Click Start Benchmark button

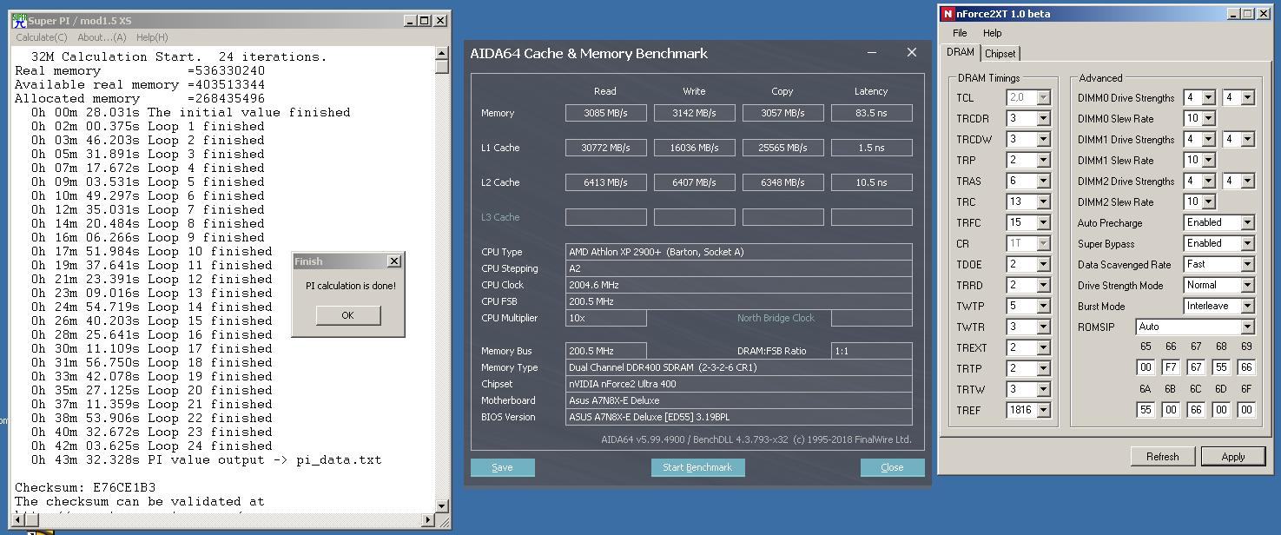(x=697, y=467)
